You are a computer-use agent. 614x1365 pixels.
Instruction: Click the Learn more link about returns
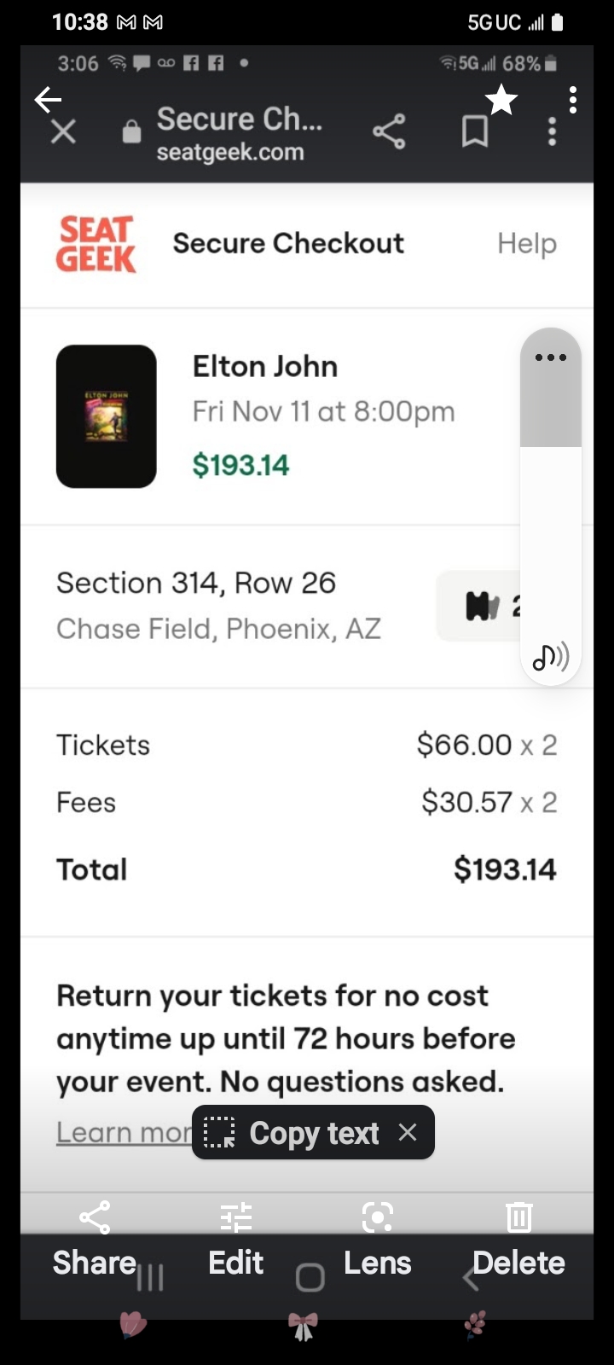124,1132
